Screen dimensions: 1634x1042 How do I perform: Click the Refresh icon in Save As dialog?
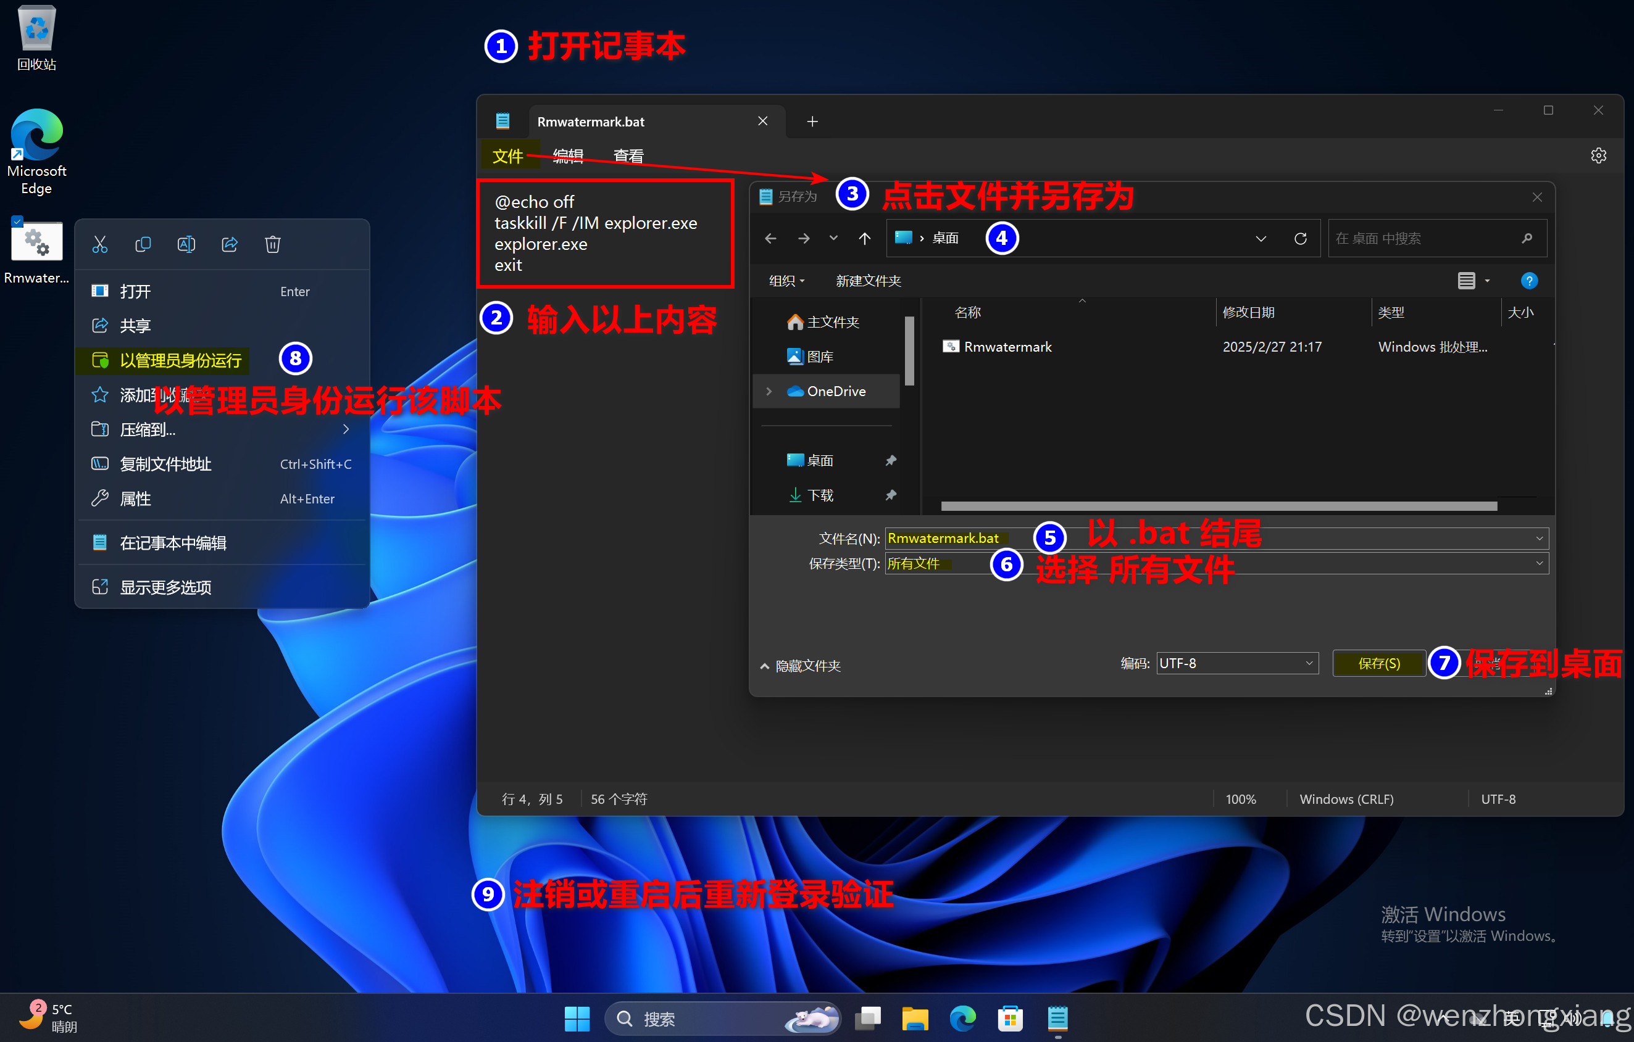[1300, 239]
